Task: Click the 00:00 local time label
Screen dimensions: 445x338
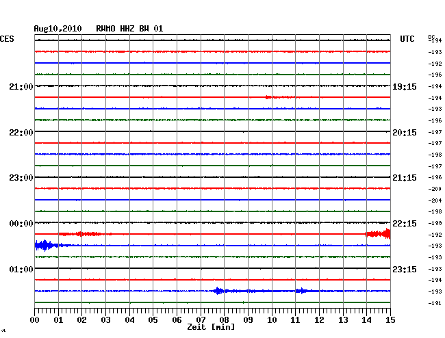Action: [x=21, y=224]
